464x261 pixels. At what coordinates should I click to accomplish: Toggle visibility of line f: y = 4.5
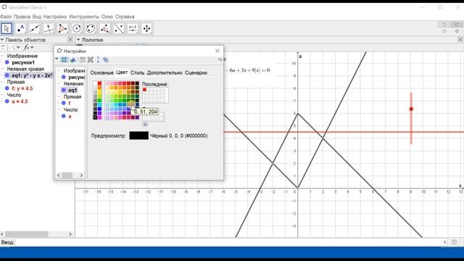[x=7, y=88]
